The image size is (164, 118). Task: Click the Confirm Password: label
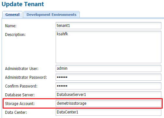[x=21, y=86]
